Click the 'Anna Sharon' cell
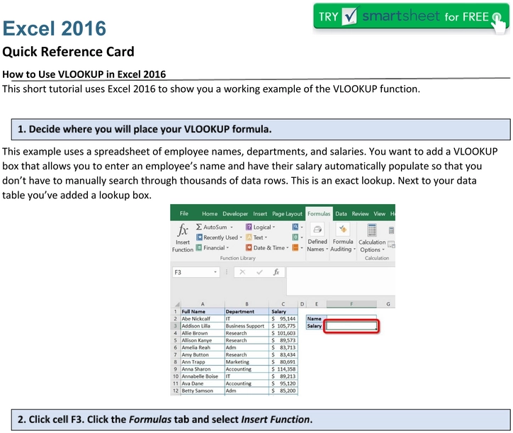 [x=203, y=369]
